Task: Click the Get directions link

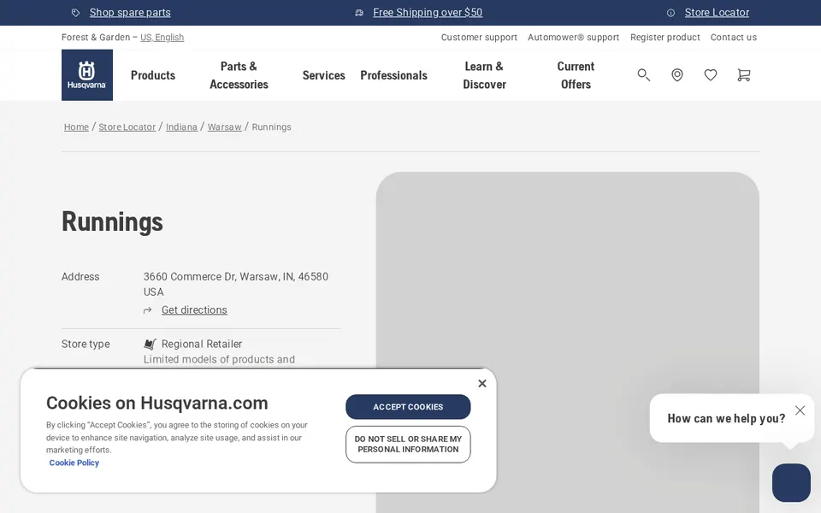Action: [194, 310]
